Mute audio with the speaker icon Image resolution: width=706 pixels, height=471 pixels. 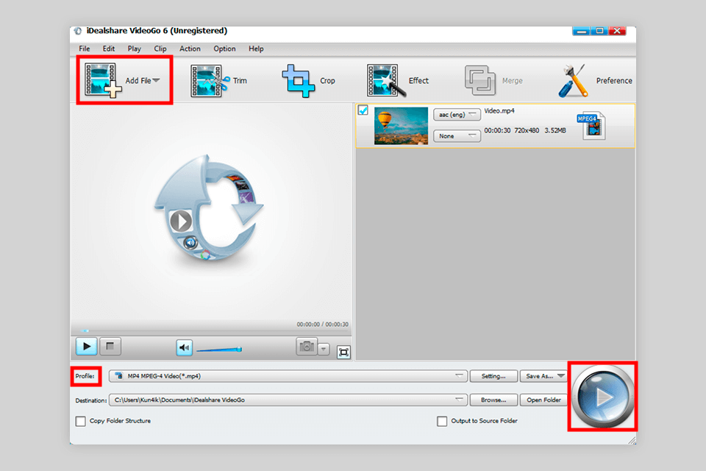click(x=184, y=347)
